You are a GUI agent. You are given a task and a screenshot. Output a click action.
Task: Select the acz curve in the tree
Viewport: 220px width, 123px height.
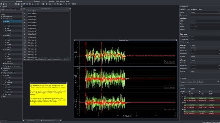click(8, 57)
